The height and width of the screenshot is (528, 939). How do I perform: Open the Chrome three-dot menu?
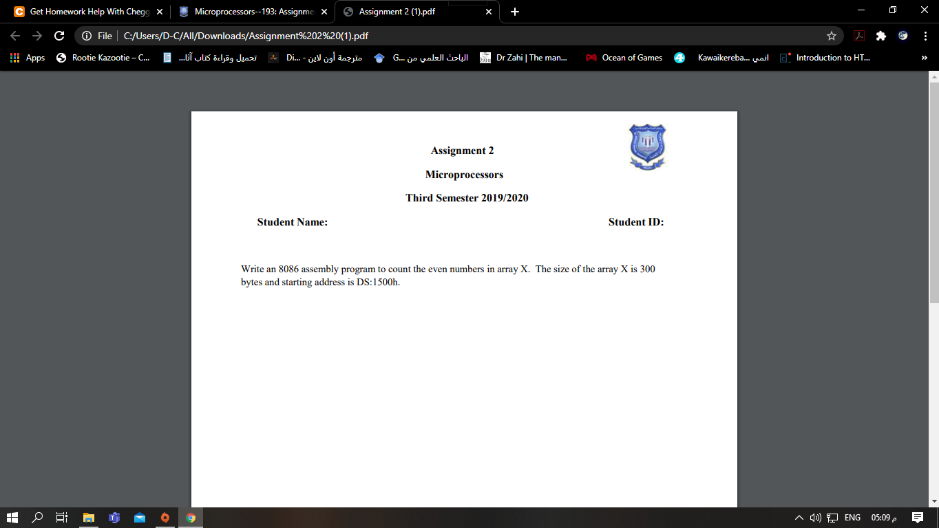tap(925, 36)
